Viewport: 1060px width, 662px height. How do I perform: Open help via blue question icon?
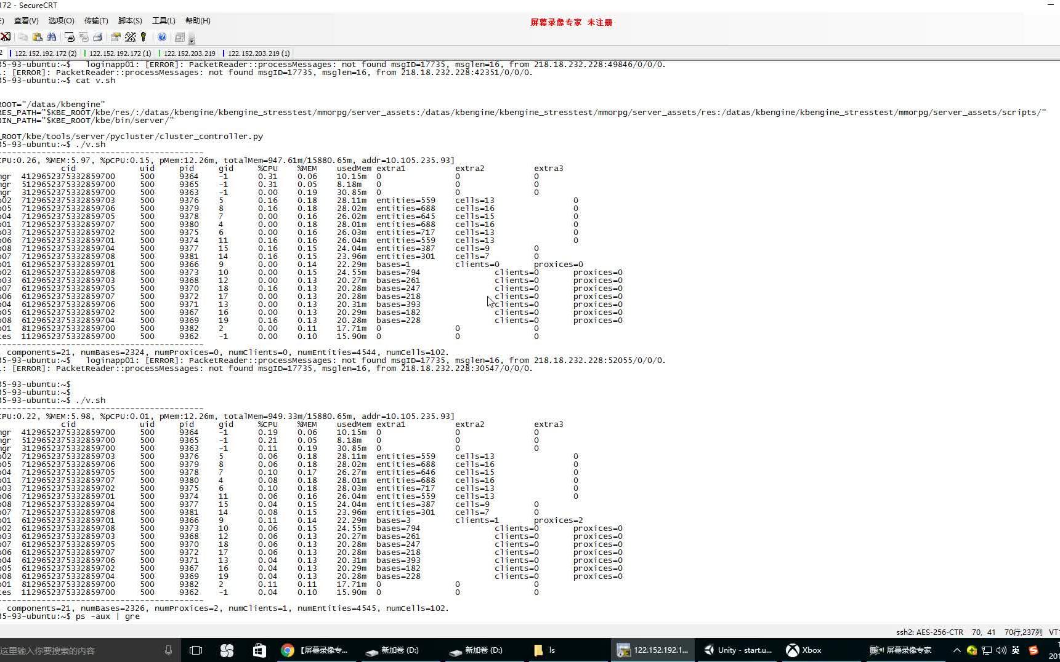tap(162, 37)
